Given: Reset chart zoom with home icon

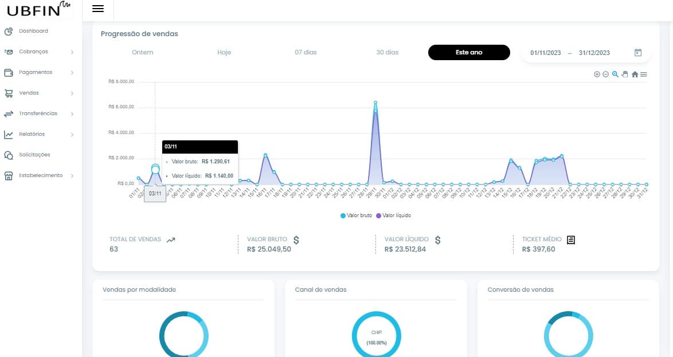Looking at the screenshot, I should (x=635, y=74).
